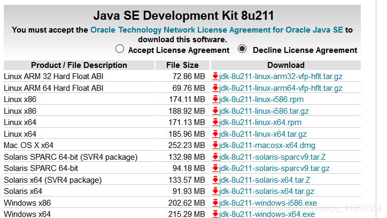Screen dimensions: 387x218
Task: Click download arrow icon for linux-arm32-vfp-hflt.tar.gz
Action: (x=215, y=76)
